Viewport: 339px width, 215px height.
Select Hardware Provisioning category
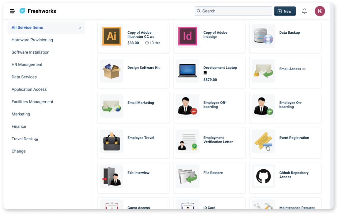(x=32, y=40)
